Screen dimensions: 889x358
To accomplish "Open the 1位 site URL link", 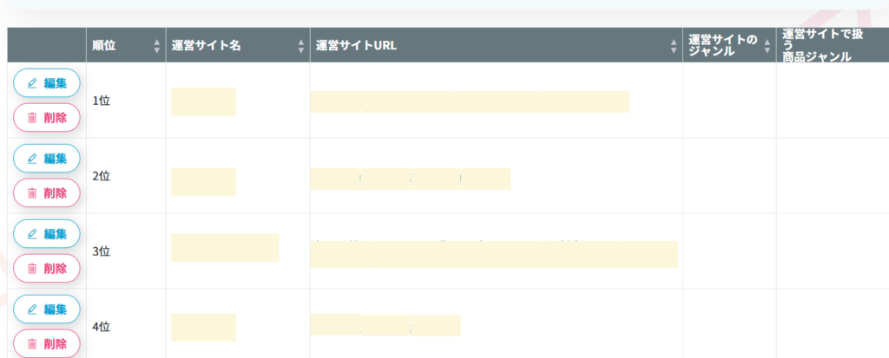I will point(470,101).
